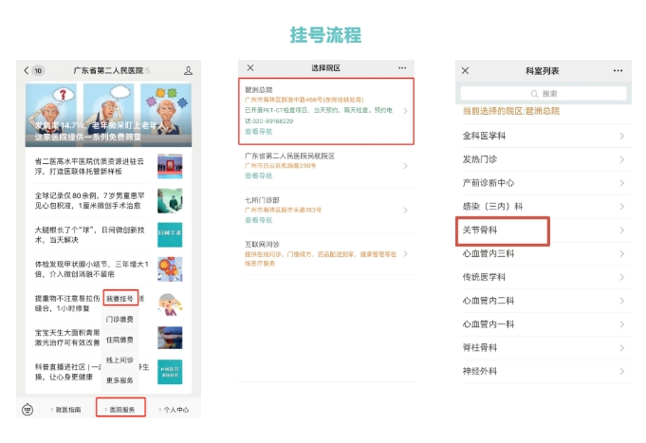
Task: Click chevron on the 全科医学科 row
Action: [621, 136]
